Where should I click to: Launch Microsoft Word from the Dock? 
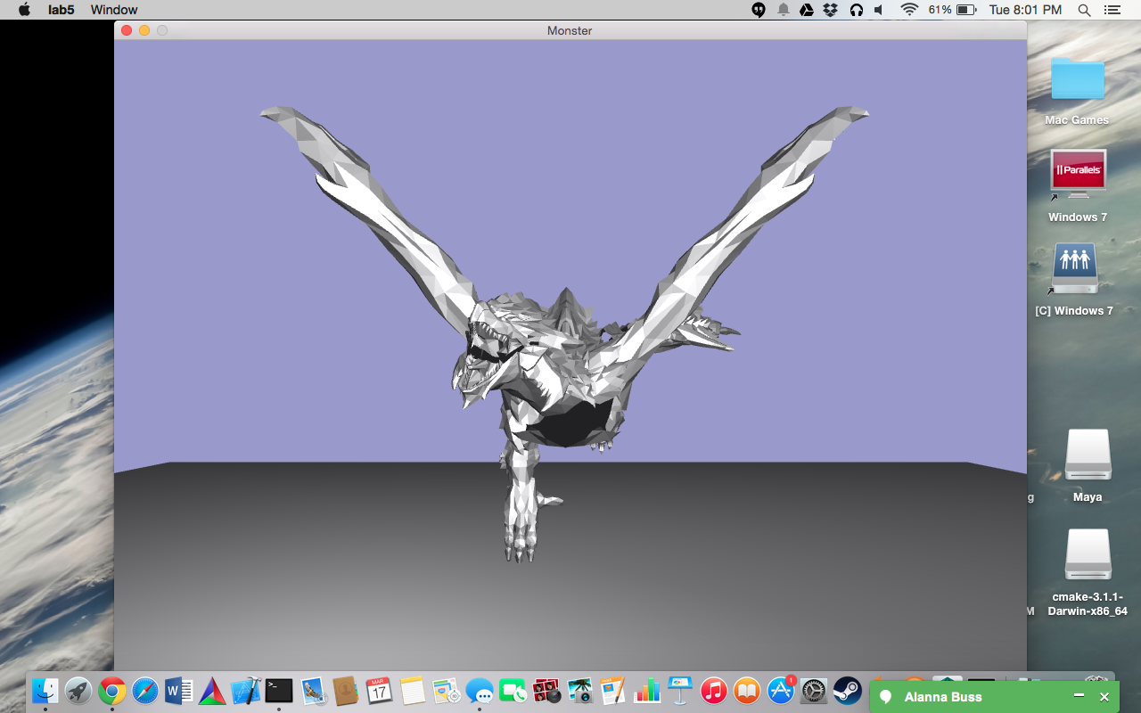[179, 691]
